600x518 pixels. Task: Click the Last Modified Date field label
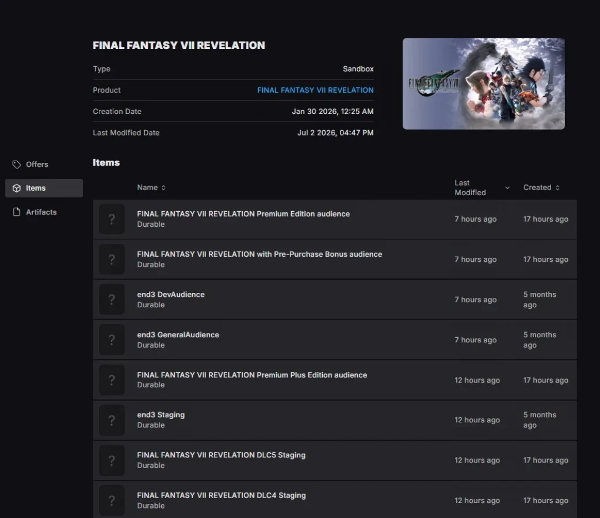pyautogui.click(x=126, y=133)
